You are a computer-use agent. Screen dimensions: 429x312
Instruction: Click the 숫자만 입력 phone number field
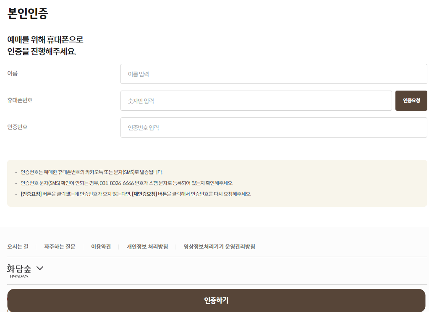click(256, 101)
